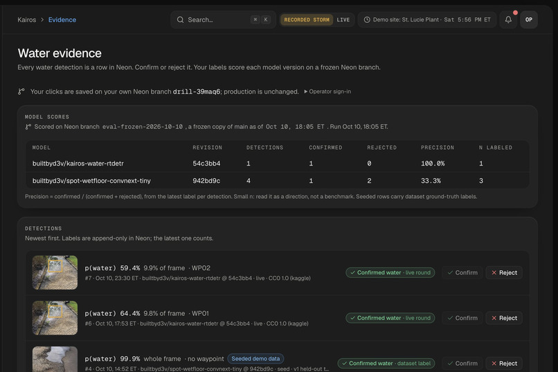Click the ⌘ shortcut key badge
558x372 pixels.
[255, 19]
